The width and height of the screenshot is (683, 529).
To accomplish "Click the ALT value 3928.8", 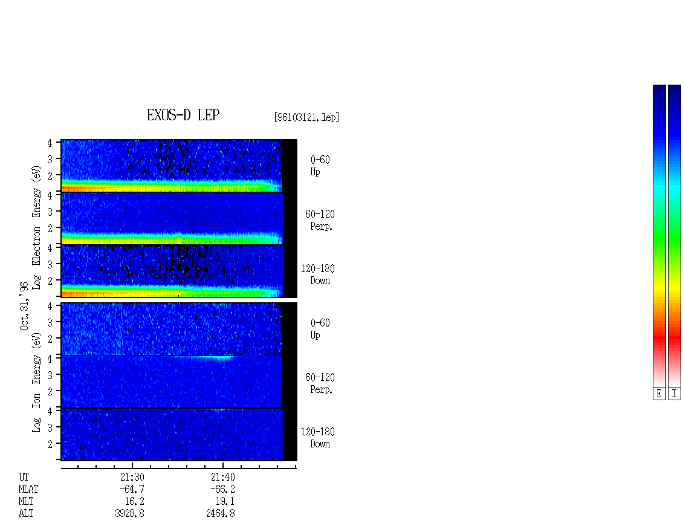I will coord(130,514).
